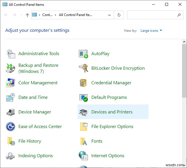
Task: Click the Devices and Printers link
Action: [112, 112]
